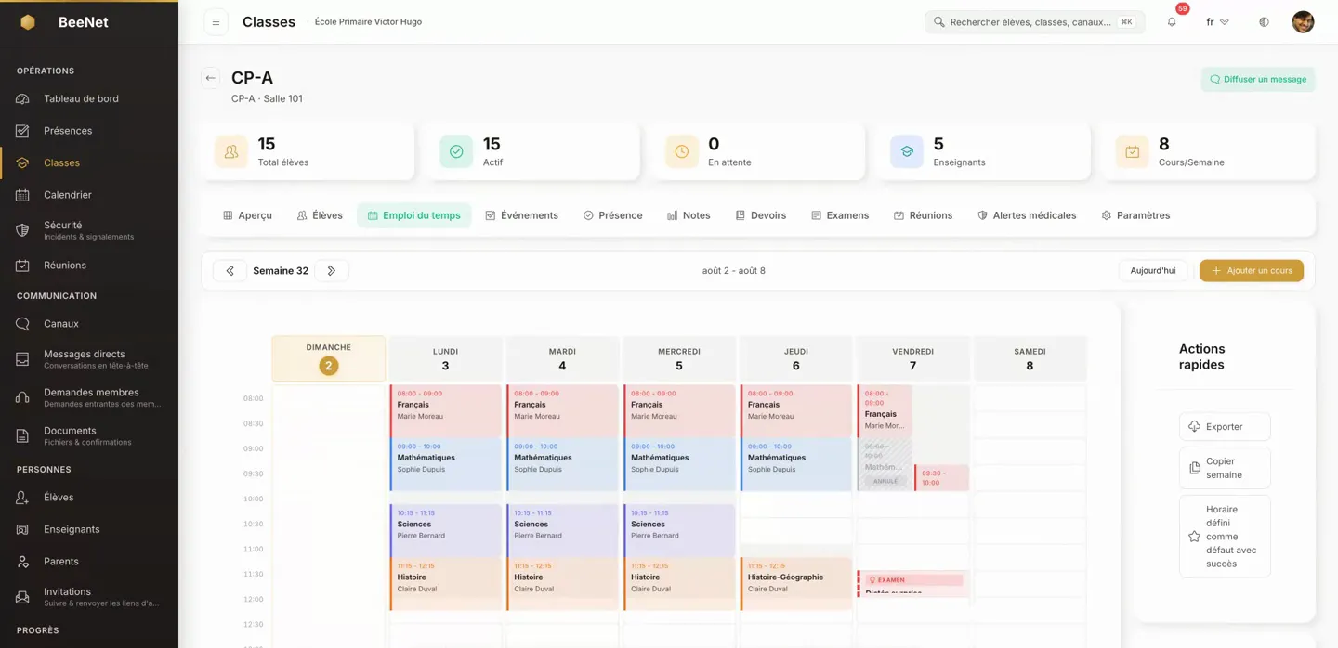Open Tableau de bord in sidebar

click(89, 98)
